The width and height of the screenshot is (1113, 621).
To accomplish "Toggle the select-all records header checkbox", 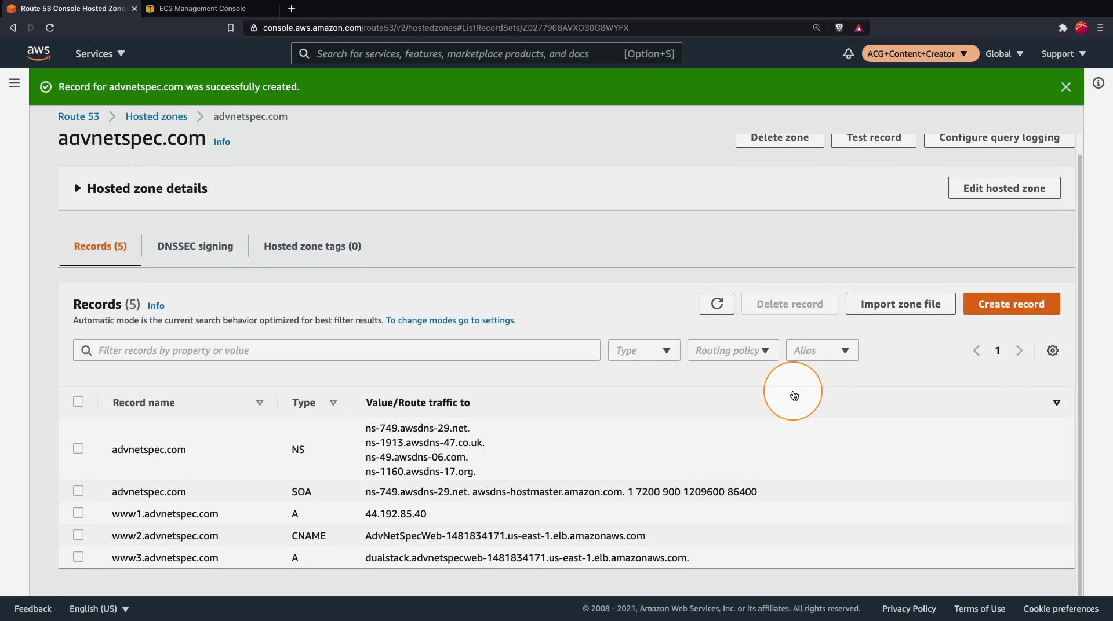I will pyautogui.click(x=78, y=402).
